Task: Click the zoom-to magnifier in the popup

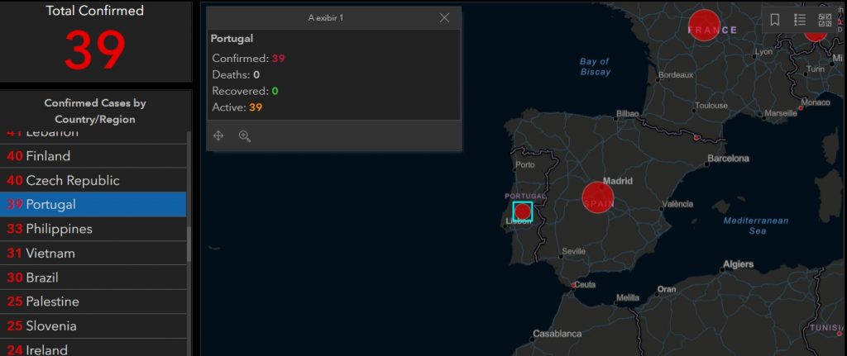Action: (x=245, y=136)
